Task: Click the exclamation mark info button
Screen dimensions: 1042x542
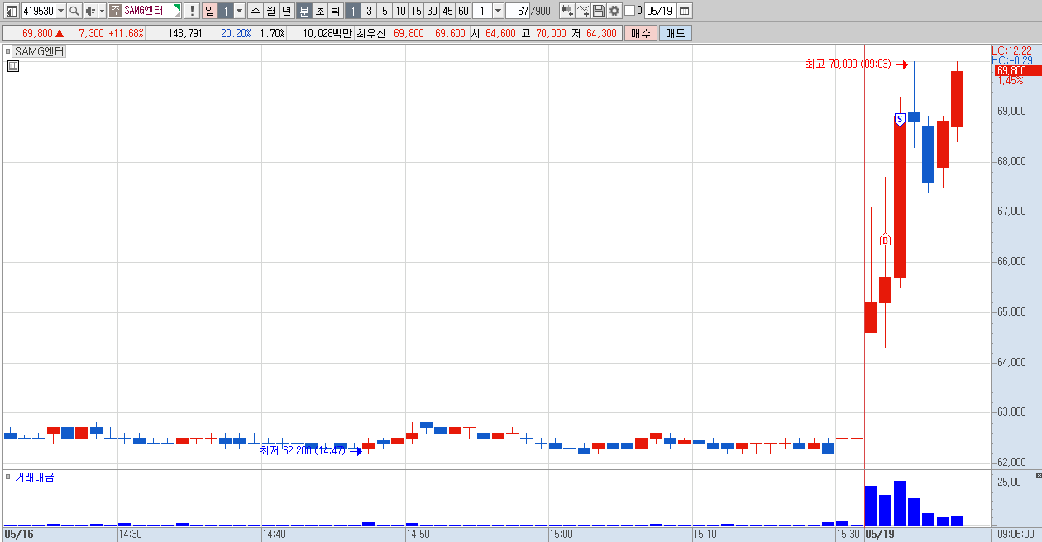Action: [191, 11]
